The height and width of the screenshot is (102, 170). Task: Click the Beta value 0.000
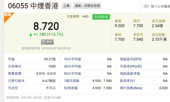[164, 88]
